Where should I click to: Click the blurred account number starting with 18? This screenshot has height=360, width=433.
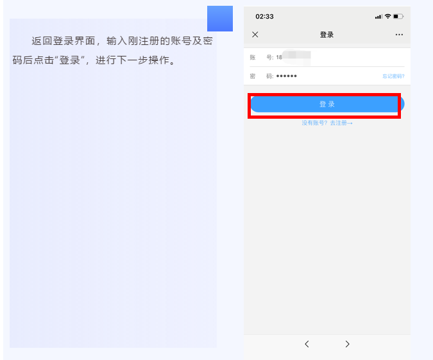point(293,57)
